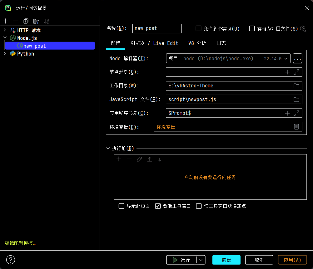This screenshot has height=269, width=313.
Task: Expand the 应用程序形参 field editor
Action: (296, 113)
